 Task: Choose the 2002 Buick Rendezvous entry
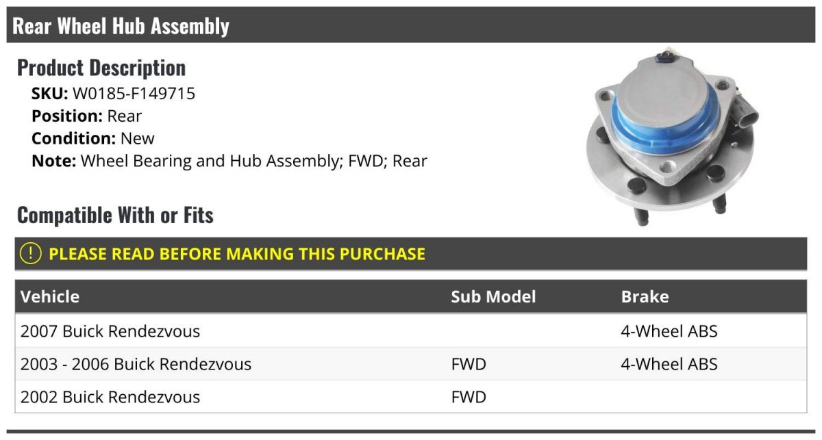[110, 397]
